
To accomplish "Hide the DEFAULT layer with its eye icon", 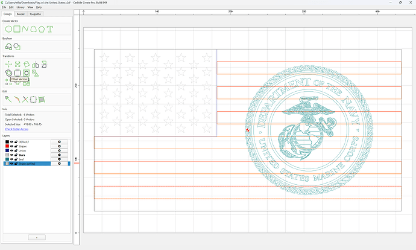I will tap(11, 142).
